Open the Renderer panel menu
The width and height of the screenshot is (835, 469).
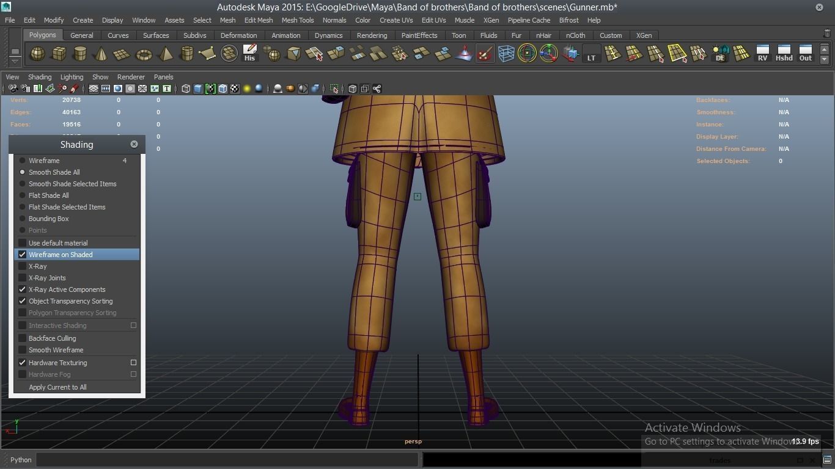(x=131, y=77)
